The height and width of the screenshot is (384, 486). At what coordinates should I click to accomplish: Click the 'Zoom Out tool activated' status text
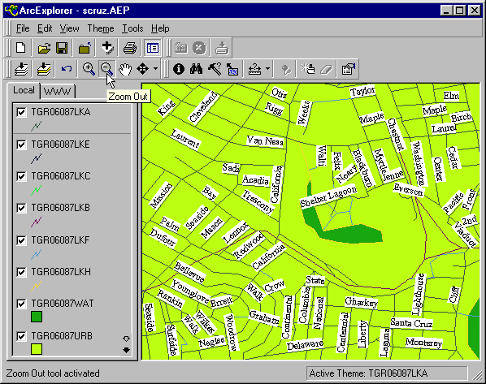53,373
